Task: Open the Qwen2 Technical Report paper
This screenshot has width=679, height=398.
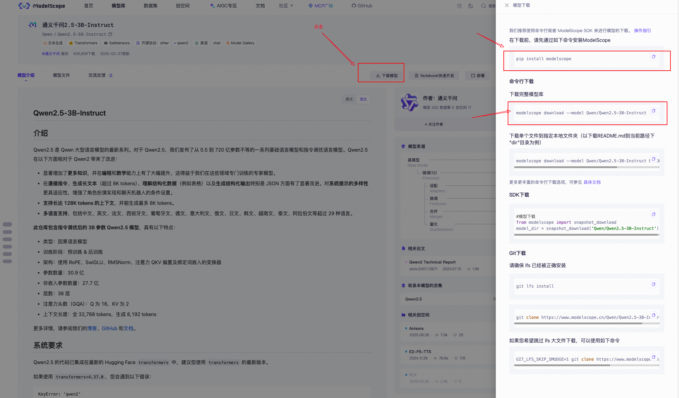Action: pyautogui.click(x=432, y=262)
